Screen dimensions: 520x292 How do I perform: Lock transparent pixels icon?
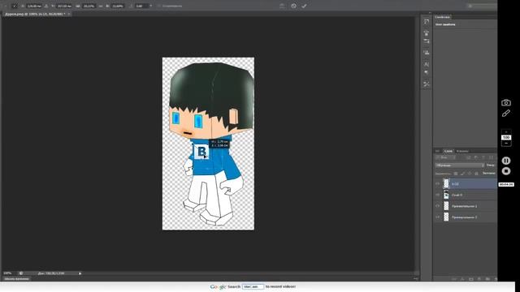[x=456, y=174]
